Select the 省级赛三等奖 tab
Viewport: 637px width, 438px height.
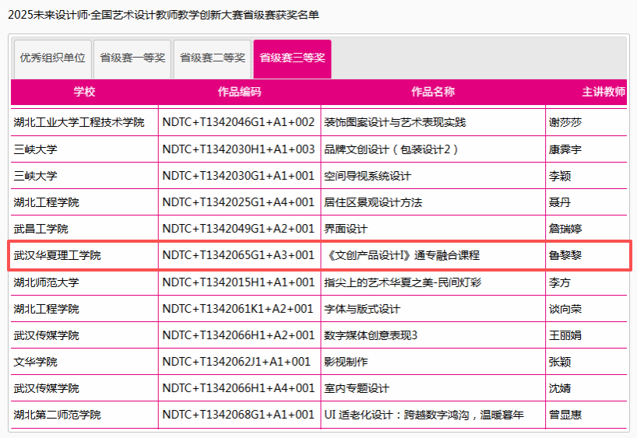tap(292, 58)
